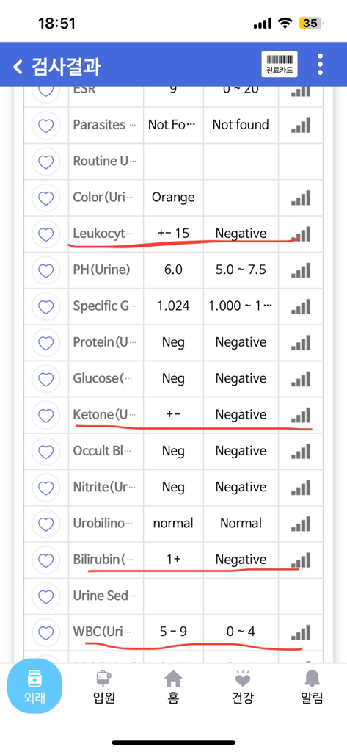Toggle the heart favorite for Parasites row
This screenshot has width=347, height=752.
pos(45,126)
